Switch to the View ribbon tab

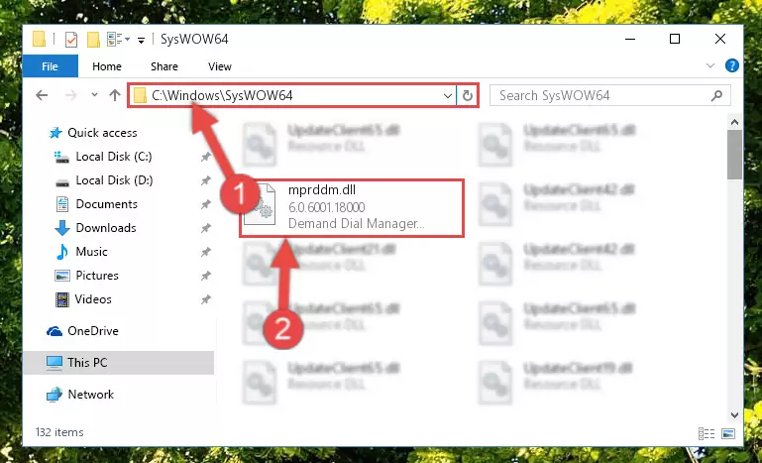(220, 66)
